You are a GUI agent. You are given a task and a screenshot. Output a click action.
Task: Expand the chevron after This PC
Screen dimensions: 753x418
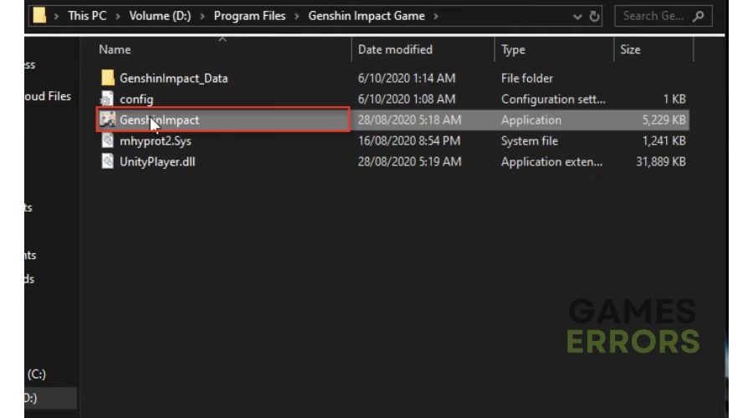pyautogui.click(x=118, y=17)
